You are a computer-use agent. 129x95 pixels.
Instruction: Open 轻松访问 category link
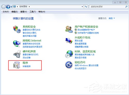tap(80, 62)
